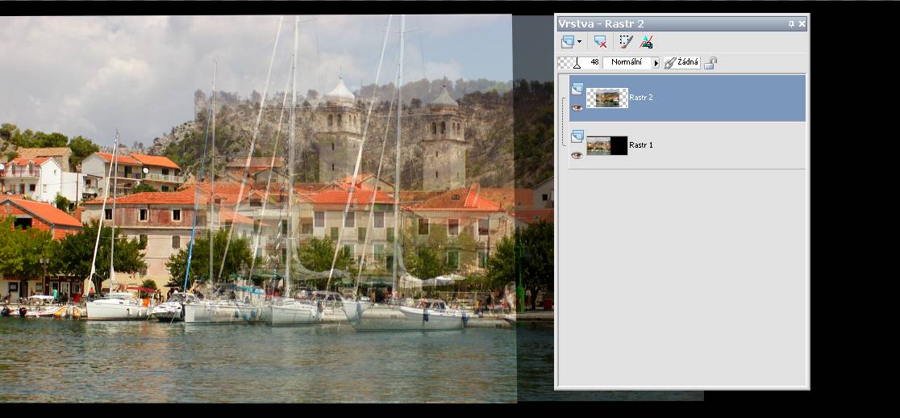Hide the Rastr 2 layer using eye
The image size is (900, 418).
577,107
